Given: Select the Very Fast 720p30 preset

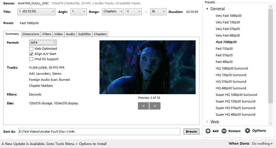Looking at the screenshot, I should 228,22.
